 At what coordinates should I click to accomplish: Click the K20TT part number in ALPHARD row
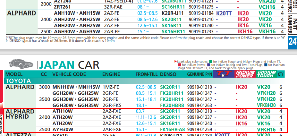coord(224,13)
